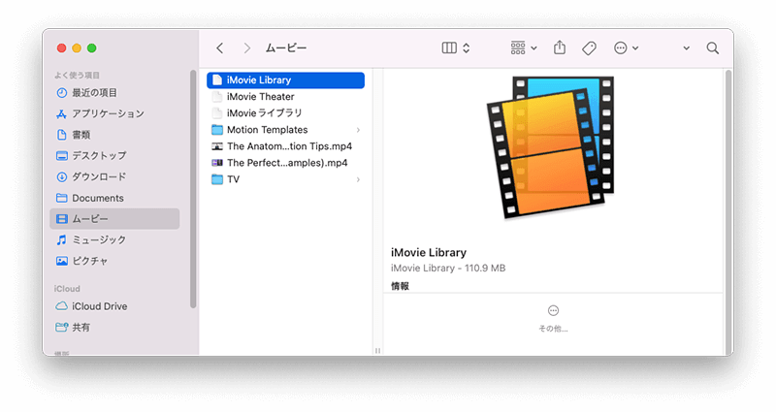Select The Perfect...amples).mp4 file

click(x=285, y=163)
